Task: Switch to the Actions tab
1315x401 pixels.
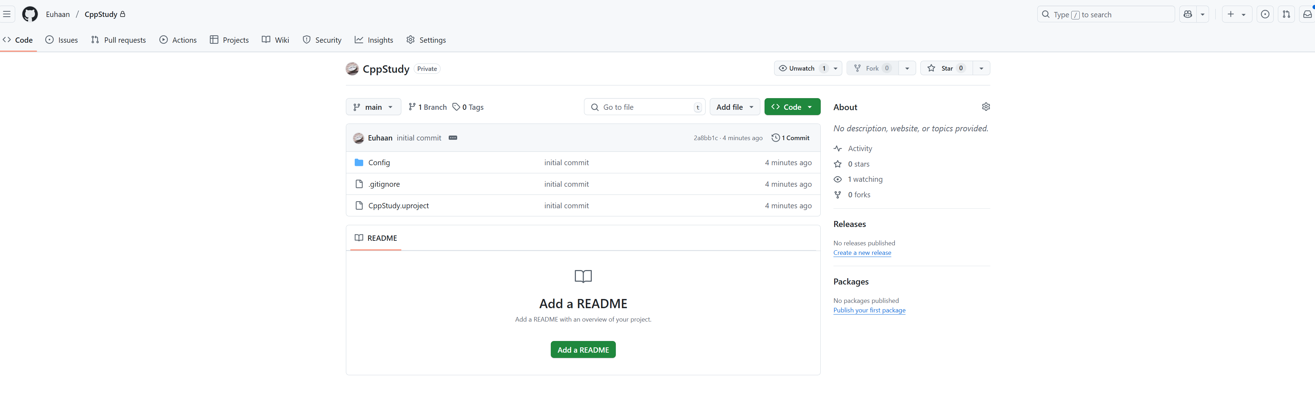Action: coord(178,40)
